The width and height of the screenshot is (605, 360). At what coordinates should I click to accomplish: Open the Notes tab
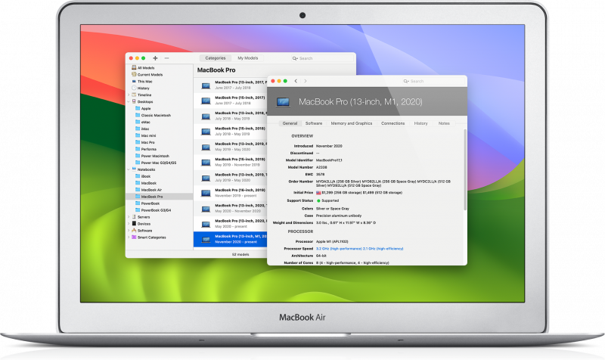pyautogui.click(x=444, y=123)
